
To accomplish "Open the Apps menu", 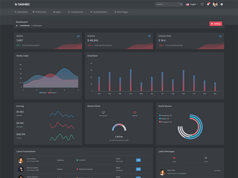I will click(x=58, y=12).
